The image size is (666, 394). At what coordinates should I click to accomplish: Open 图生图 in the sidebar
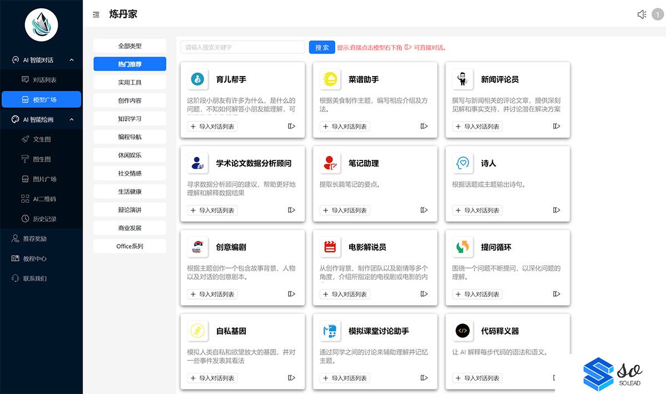tap(41, 159)
